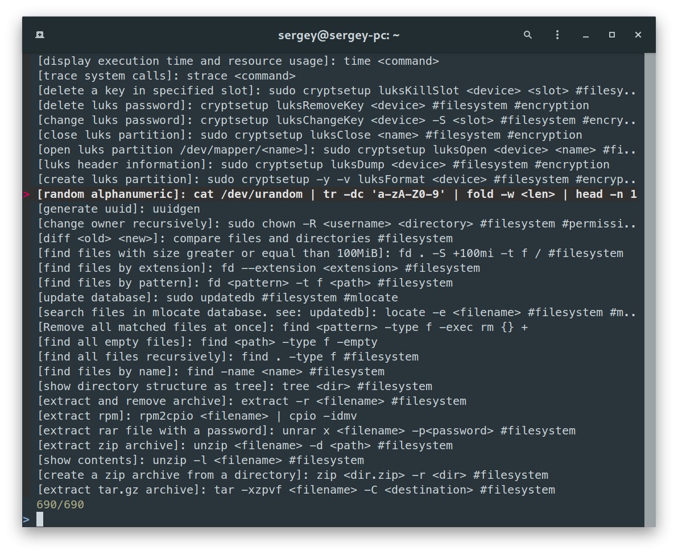Select the 'change luks password' entry
678x555 pixels.
click(337, 120)
